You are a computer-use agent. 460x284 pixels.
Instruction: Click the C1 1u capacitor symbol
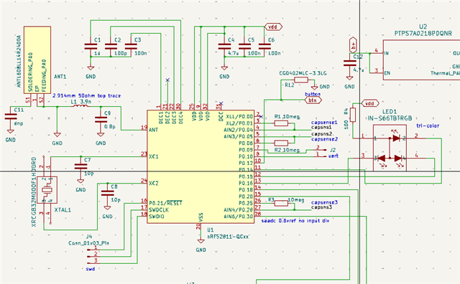tap(91, 47)
